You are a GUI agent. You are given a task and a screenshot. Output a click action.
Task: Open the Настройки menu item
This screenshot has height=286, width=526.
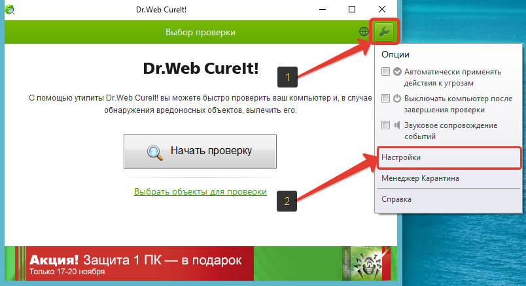click(x=449, y=157)
